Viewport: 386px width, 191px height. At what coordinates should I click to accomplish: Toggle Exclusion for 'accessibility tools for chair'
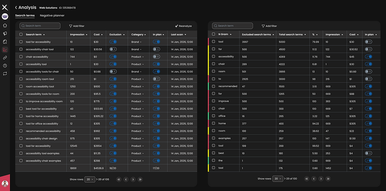pos(113,72)
